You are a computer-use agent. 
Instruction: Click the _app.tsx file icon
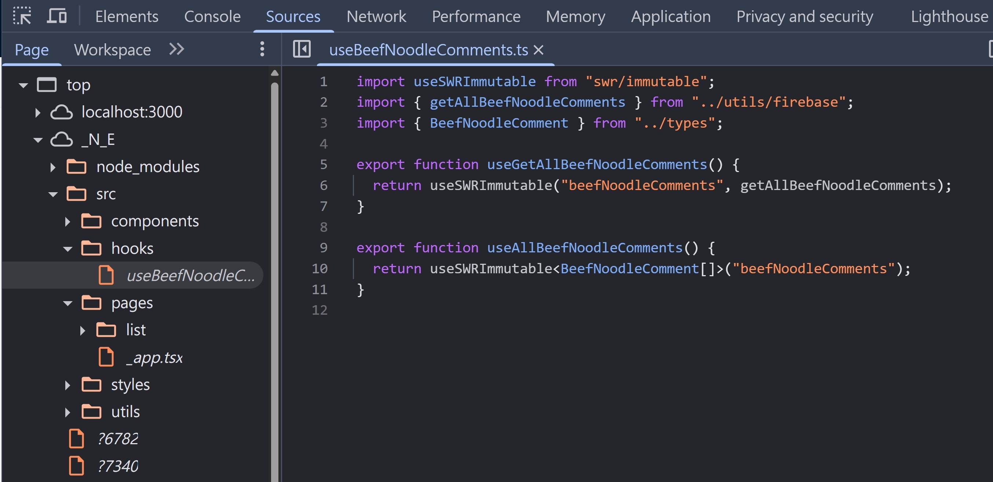pos(106,357)
